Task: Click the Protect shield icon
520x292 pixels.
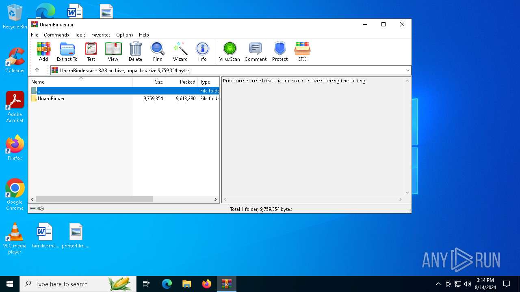Action: click(x=280, y=52)
